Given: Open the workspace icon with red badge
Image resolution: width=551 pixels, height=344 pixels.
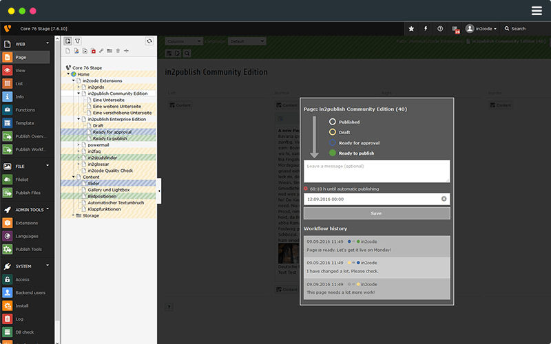Looking at the screenshot, I should [455, 30].
